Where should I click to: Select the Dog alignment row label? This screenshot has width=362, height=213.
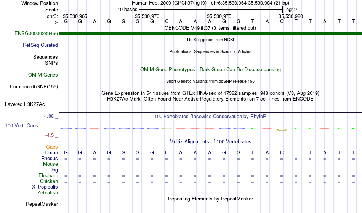click(53, 170)
